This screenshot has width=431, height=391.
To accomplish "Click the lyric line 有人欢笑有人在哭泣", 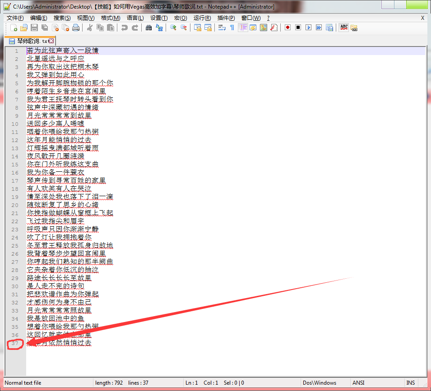I will (59, 189).
